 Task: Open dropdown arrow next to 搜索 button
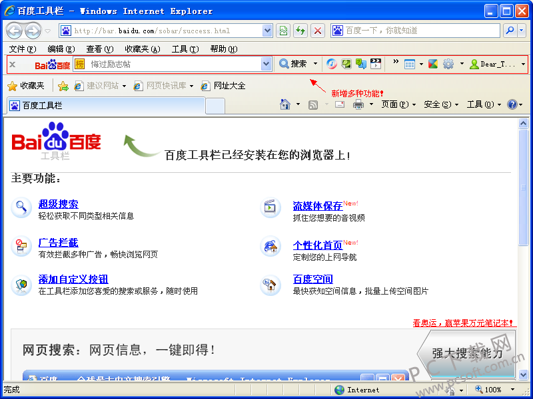(315, 64)
